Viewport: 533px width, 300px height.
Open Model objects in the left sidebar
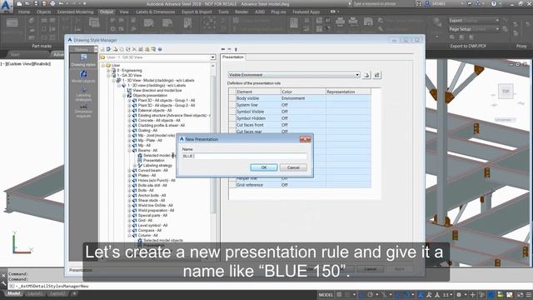click(x=83, y=77)
